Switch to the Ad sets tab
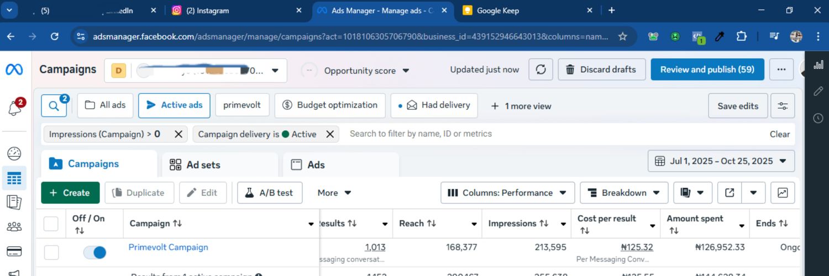The width and height of the screenshot is (829, 276). click(220, 164)
